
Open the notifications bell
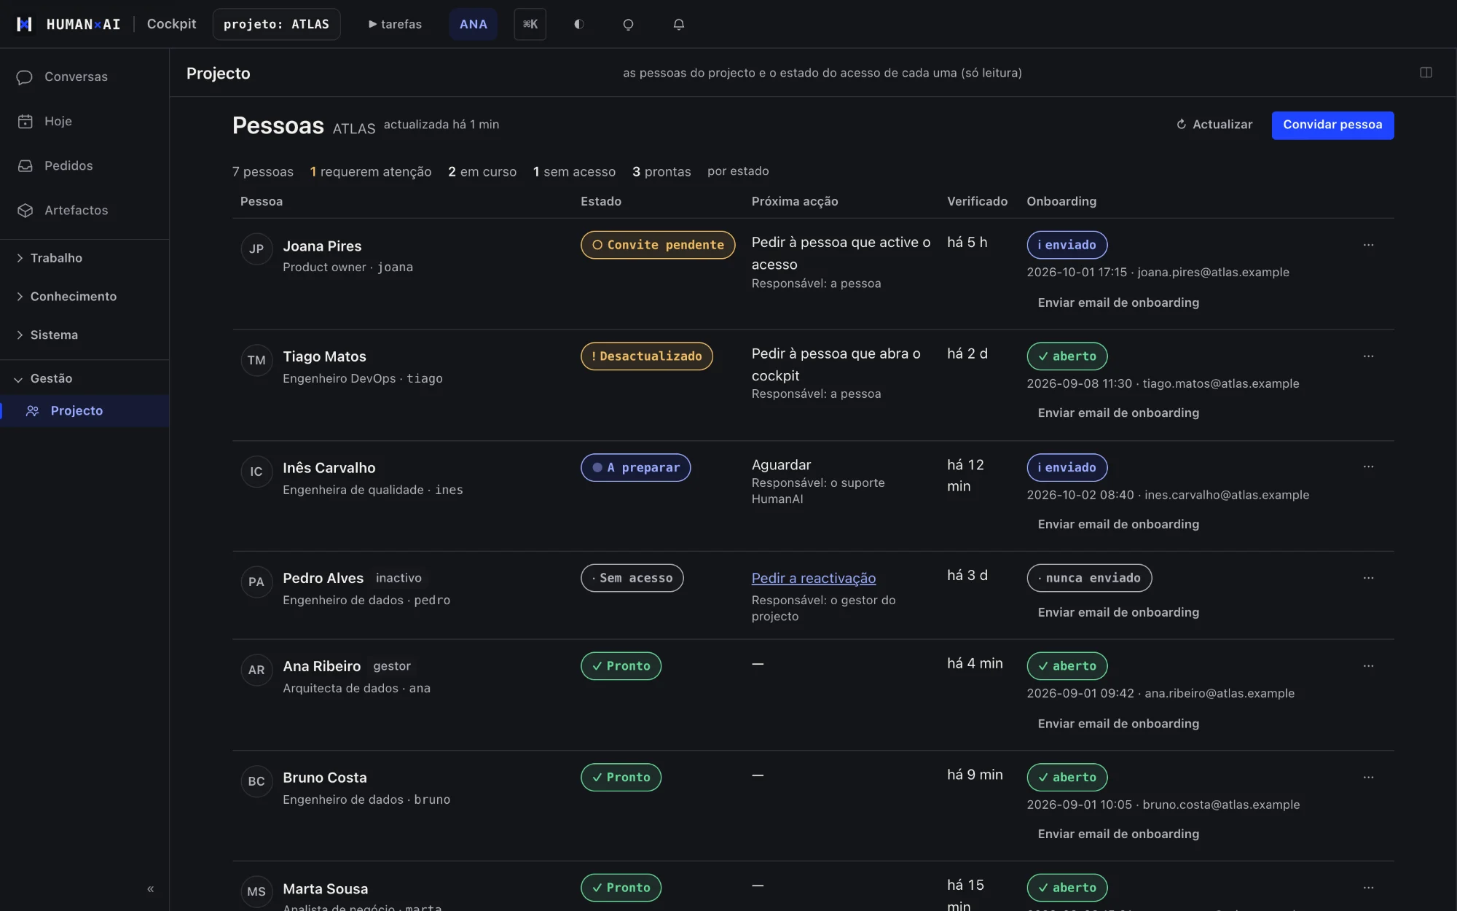(x=678, y=24)
